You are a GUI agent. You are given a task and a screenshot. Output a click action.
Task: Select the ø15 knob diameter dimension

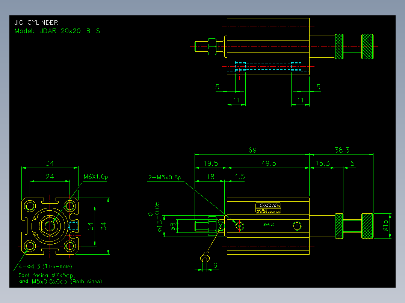tap(385, 226)
